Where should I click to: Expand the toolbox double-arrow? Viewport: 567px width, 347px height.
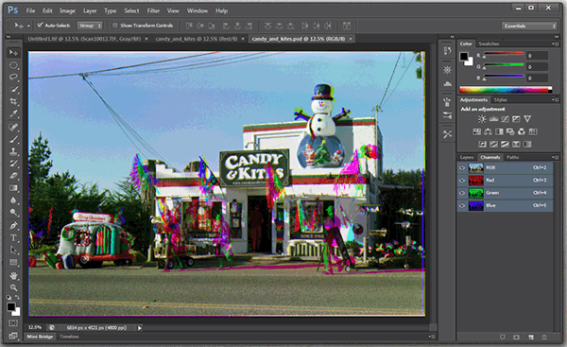9,37
